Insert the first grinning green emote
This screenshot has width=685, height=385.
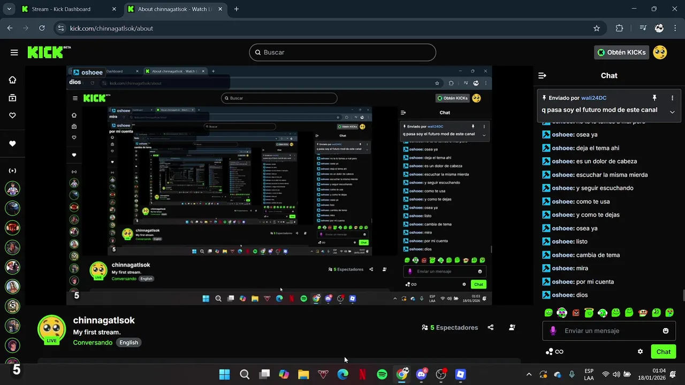(549, 313)
